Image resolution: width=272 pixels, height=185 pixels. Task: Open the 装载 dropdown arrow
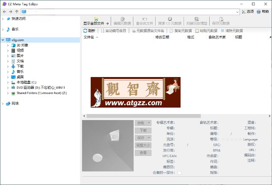tap(149, 123)
